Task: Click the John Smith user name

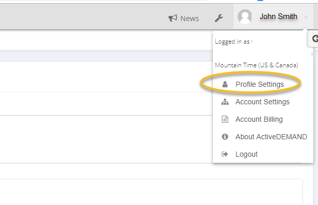Action: coord(278,16)
